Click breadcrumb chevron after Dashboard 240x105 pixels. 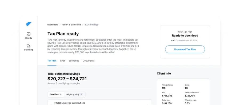pos(60,25)
